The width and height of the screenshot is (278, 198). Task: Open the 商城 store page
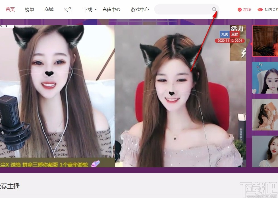(x=49, y=9)
